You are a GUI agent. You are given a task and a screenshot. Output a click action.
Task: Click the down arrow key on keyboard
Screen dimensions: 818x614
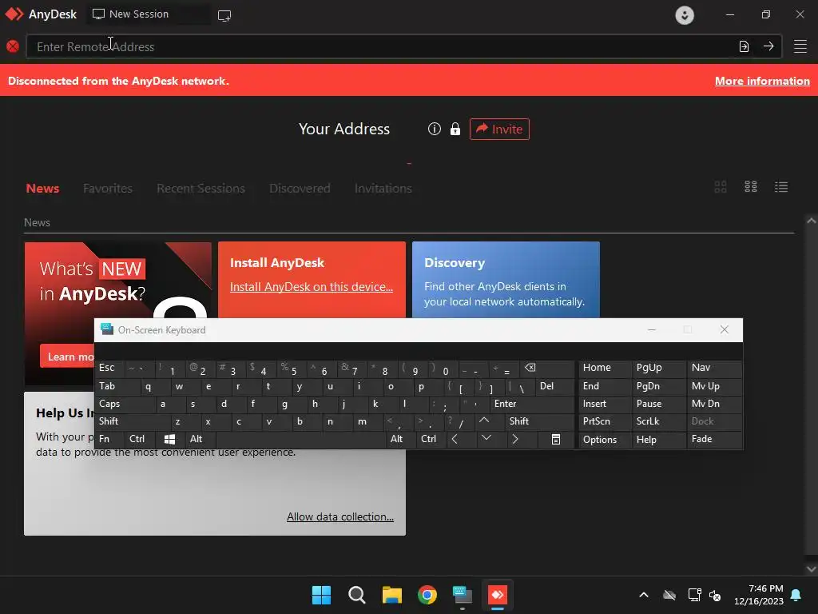[x=491, y=439]
